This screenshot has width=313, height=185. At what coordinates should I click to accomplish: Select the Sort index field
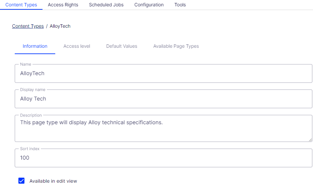pos(163,158)
